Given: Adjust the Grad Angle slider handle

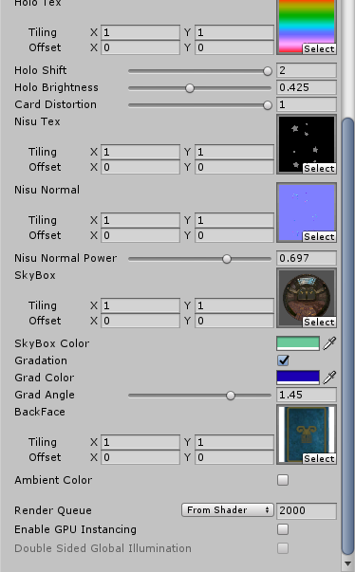Looking at the screenshot, I should pyautogui.click(x=231, y=396).
